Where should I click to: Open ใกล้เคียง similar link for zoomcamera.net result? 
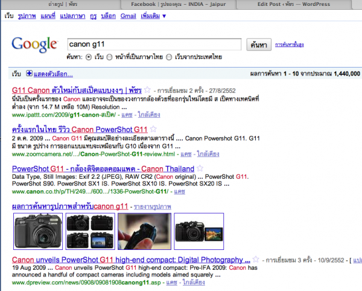click(x=208, y=154)
